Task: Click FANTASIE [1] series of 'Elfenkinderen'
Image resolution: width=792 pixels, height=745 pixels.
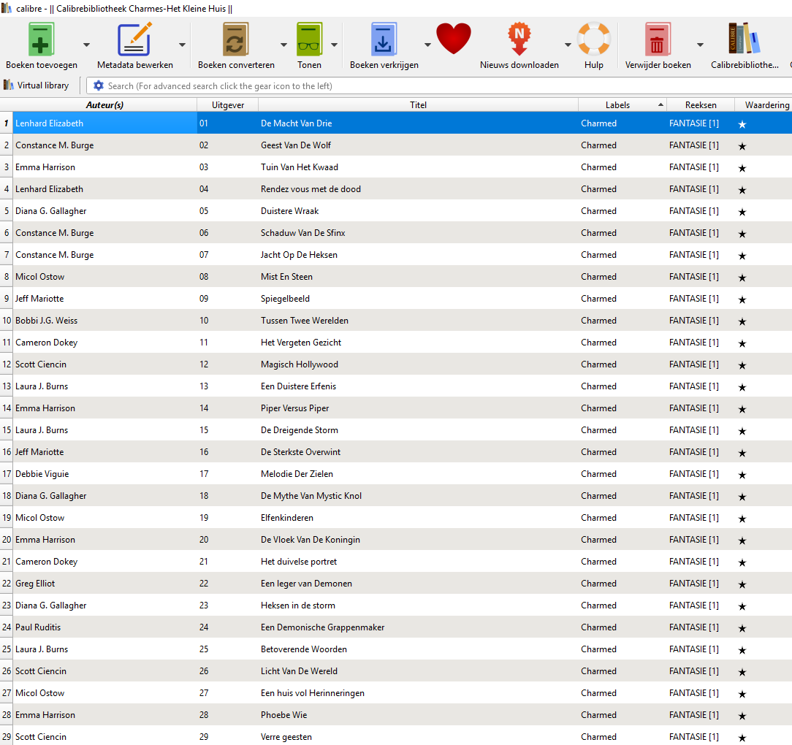Action: (694, 518)
